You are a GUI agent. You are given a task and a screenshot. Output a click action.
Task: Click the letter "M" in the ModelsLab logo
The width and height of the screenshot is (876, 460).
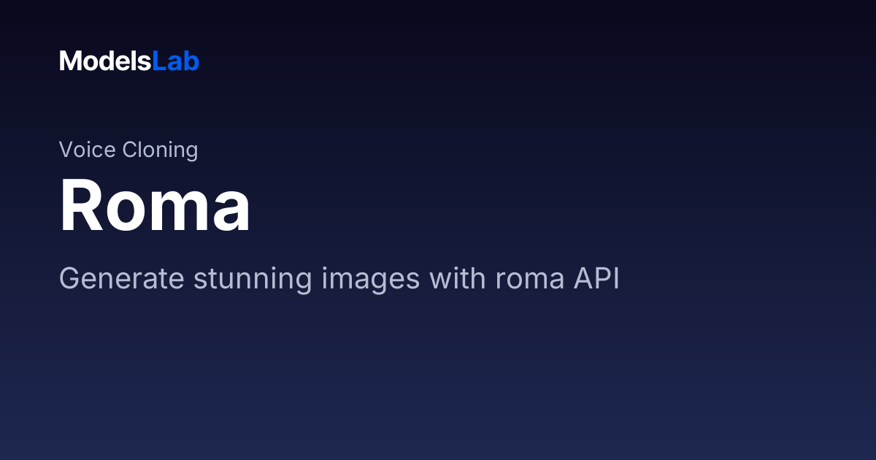point(69,61)
